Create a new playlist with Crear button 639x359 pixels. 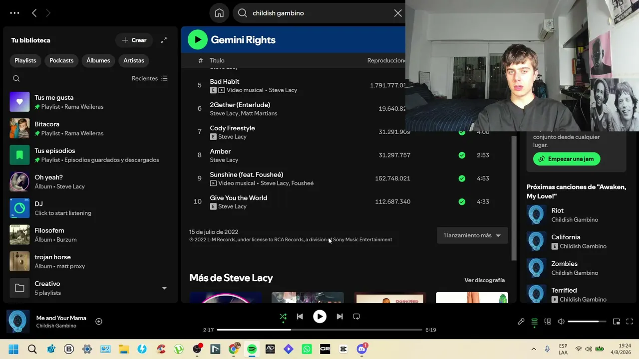click(134, 40)
